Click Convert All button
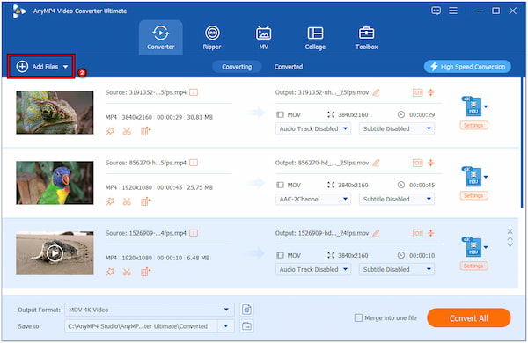Image resolution: width=528 pixels, height=343 pixels. click(469, 317)
